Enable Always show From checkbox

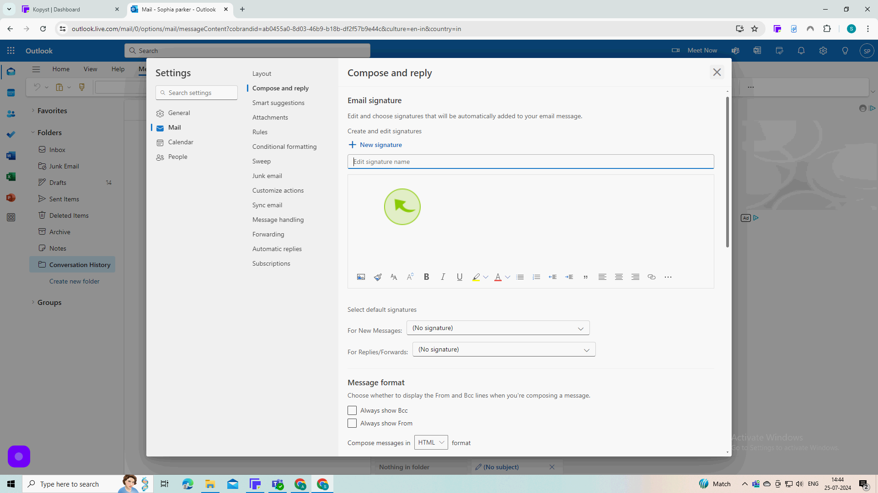[x=352, y=423]
